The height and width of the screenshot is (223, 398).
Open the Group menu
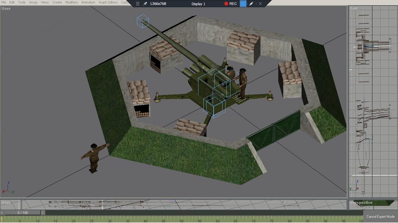click(33, 2)
